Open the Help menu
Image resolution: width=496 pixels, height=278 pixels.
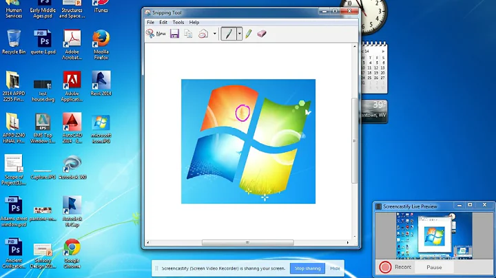pyautogui.click(x=194, y=23)
